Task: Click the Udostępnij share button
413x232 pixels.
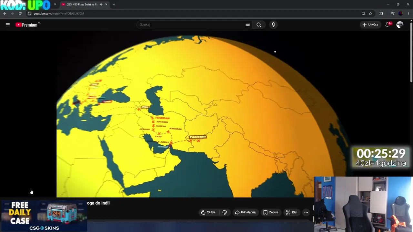Action: (x=245, y=212)
